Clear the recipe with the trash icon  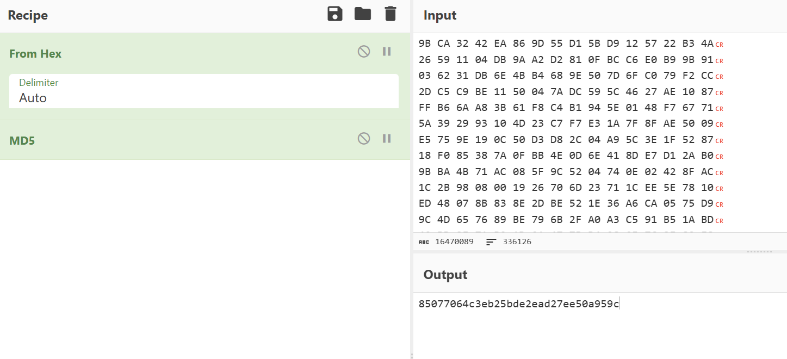[x=391, y=14]
